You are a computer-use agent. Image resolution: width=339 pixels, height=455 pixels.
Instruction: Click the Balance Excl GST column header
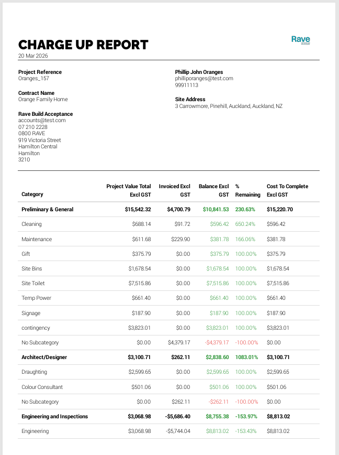(213, 190)
